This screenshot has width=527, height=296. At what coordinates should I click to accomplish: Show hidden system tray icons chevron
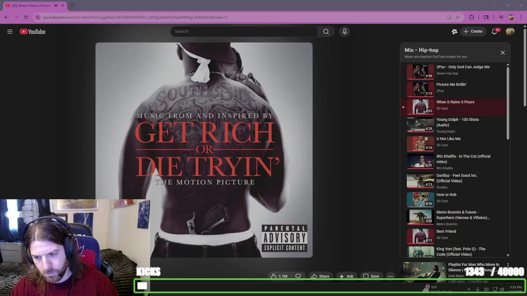pyautogui.click(x=469, y=289)
